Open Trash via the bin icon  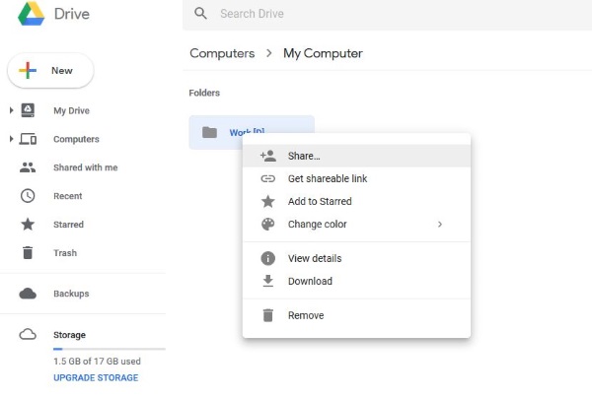[x=29, y=253]
